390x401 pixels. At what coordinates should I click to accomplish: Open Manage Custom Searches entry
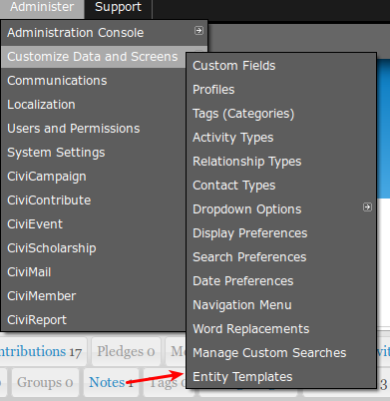click(x=281, y=353)
